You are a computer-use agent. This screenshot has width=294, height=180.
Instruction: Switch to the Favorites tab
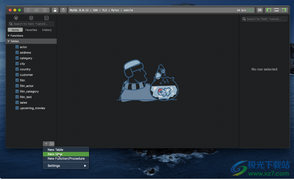point(31,30)
